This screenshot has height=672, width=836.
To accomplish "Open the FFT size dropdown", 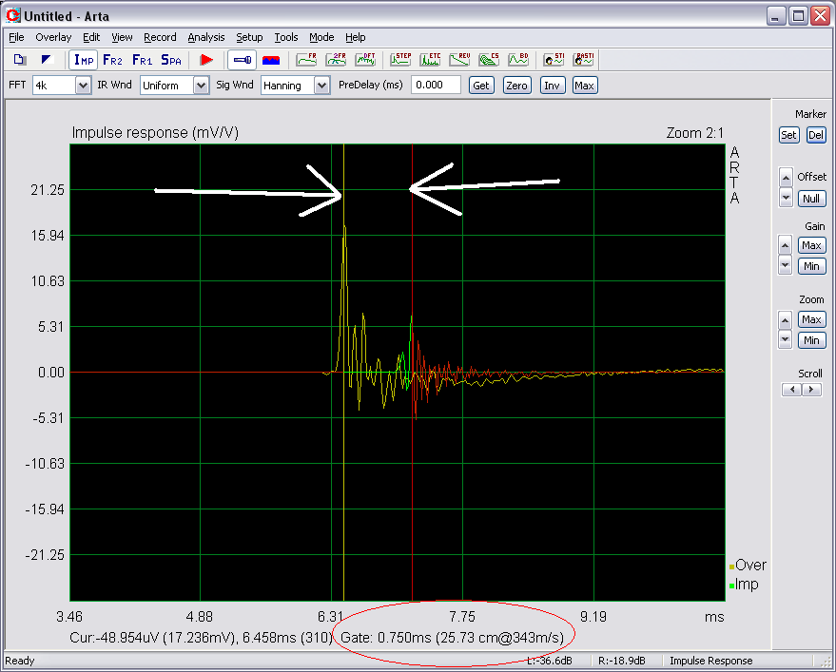I will (x=83, y=86).
